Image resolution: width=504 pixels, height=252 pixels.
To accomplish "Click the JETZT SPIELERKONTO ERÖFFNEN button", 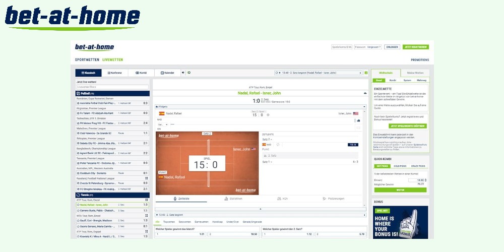I will point(408,126).
